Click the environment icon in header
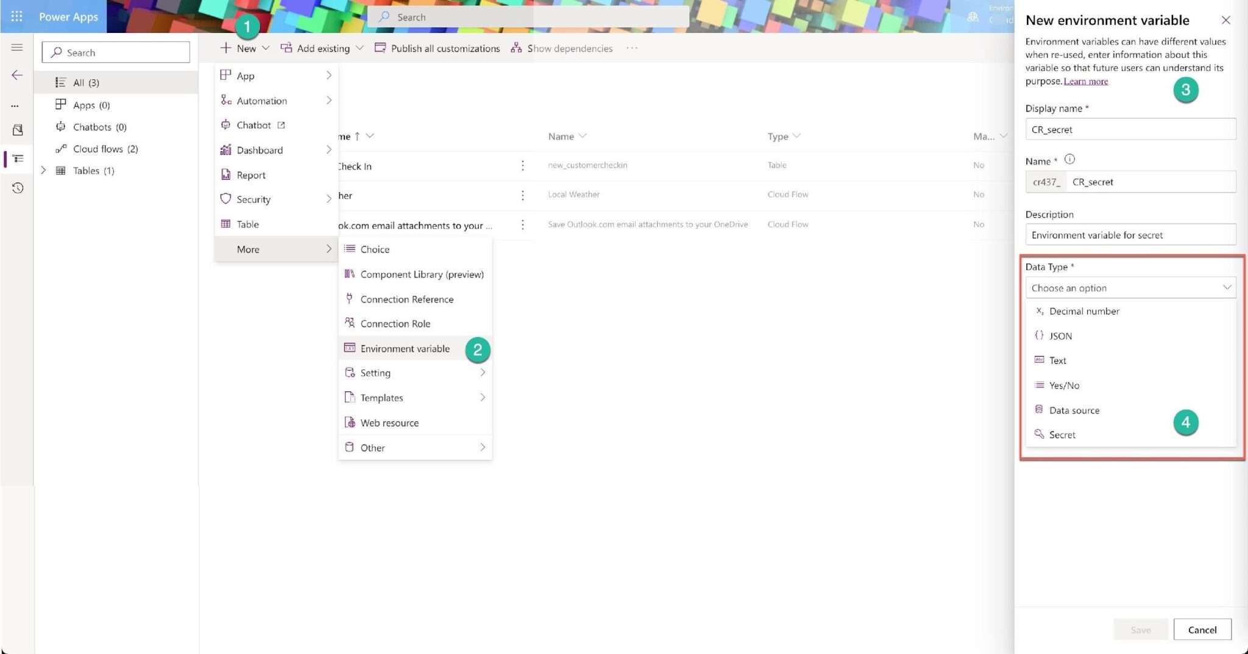1248x654 pixels. pyautogui.click(x=973, y=17)
